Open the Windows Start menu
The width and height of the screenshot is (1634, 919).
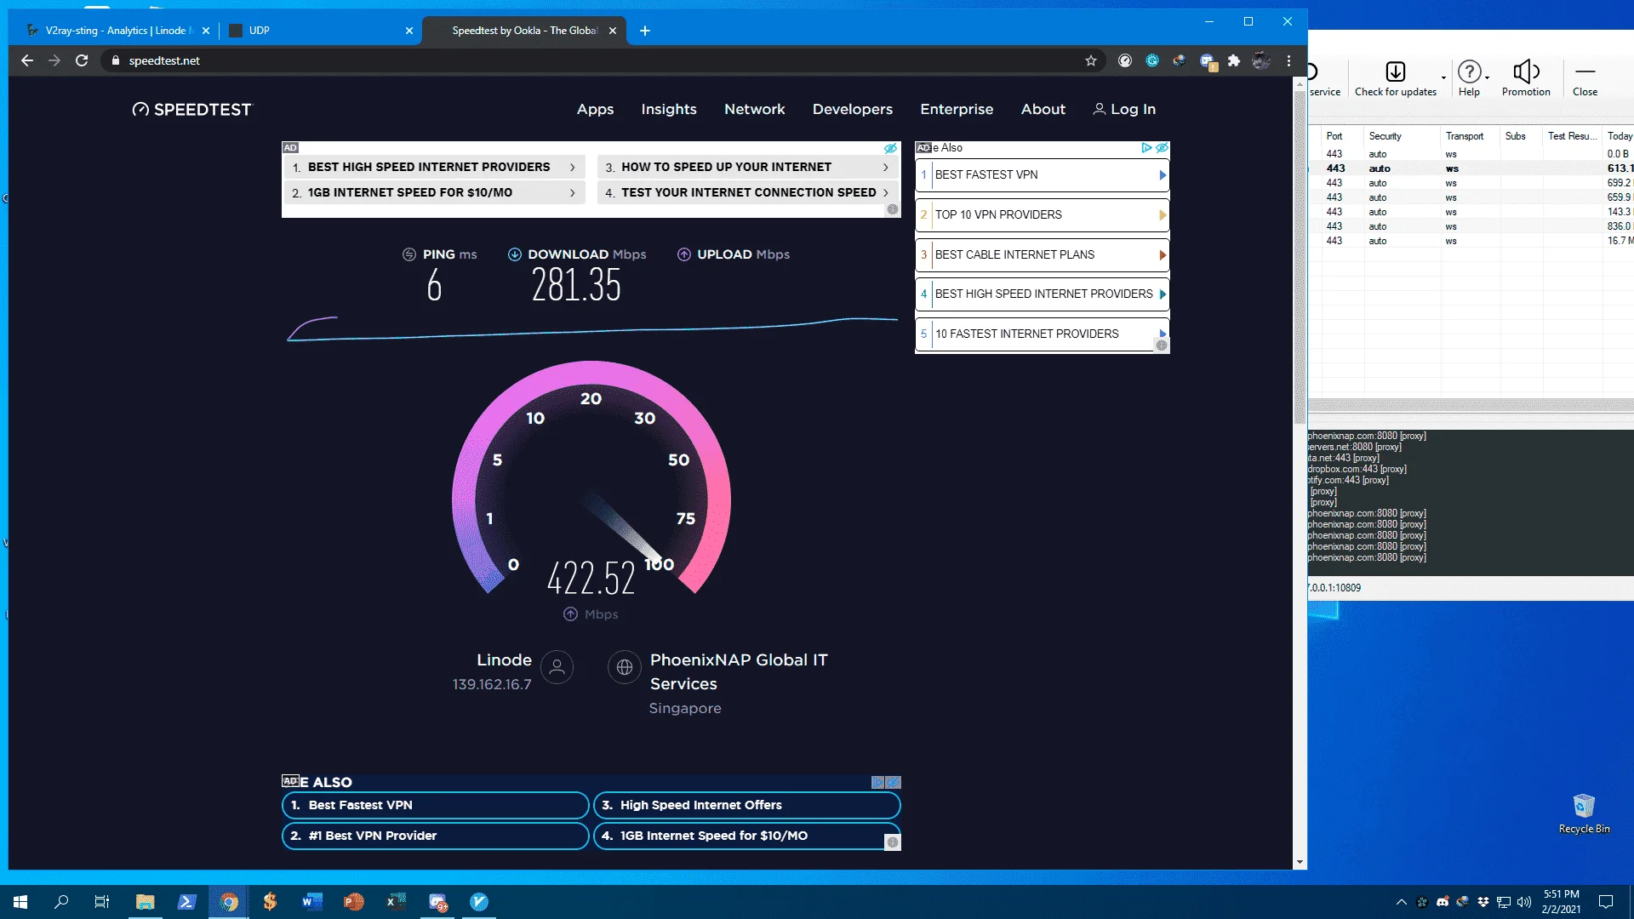click(20, 902)
